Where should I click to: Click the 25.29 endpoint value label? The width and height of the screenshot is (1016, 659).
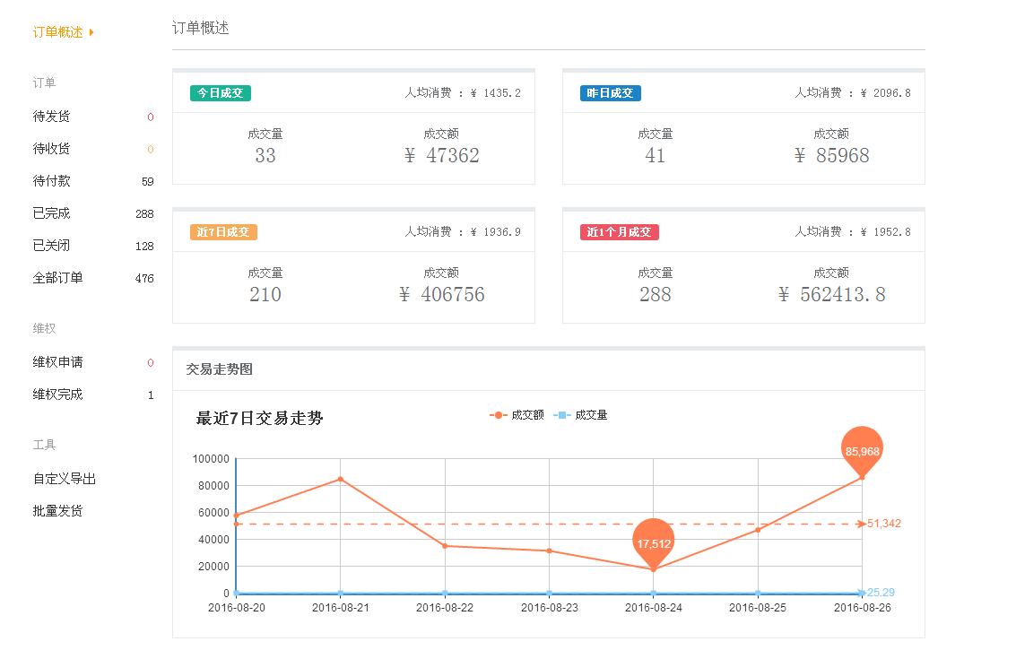[x=879, y=593]
